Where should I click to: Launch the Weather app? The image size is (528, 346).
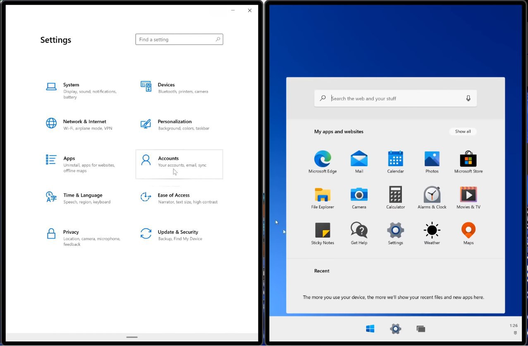point(432,234)
